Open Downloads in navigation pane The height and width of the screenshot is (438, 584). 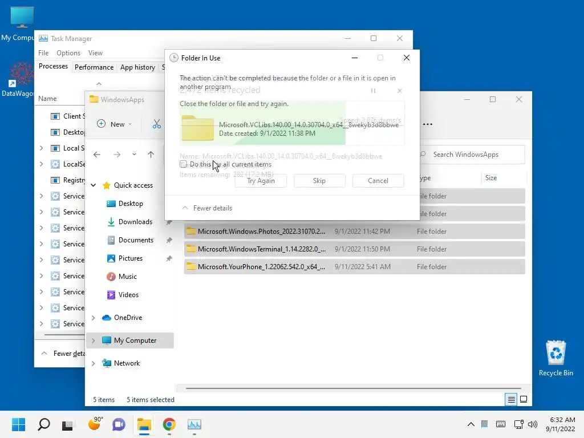tap(135, 222)
